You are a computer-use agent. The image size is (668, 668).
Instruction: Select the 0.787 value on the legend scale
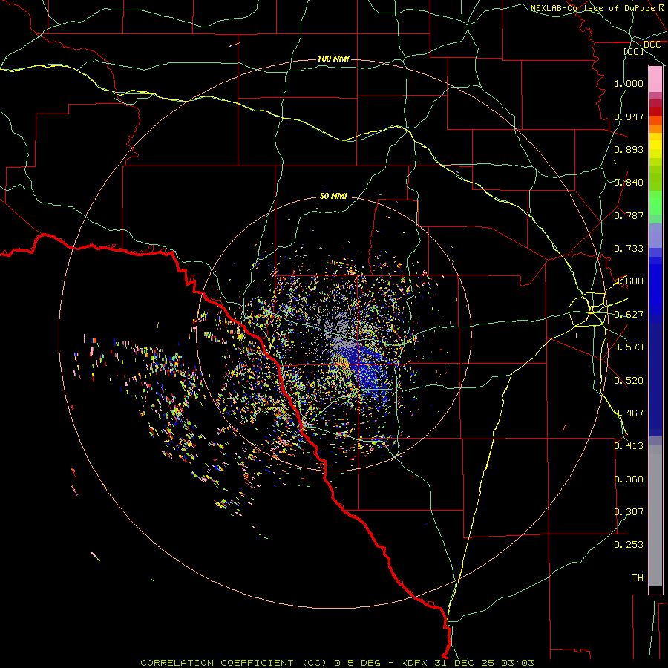[x=629, y=215]
